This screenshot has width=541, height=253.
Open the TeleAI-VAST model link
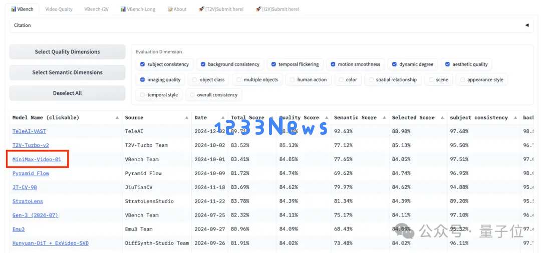(x=29, y=131)
